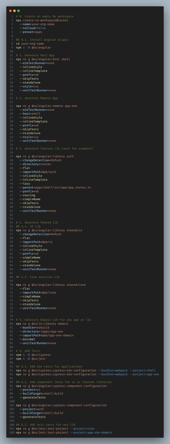Click the 'npm i -D @nx/angular' line
This screenshot has height=444, width=170.
click(33, 47)
